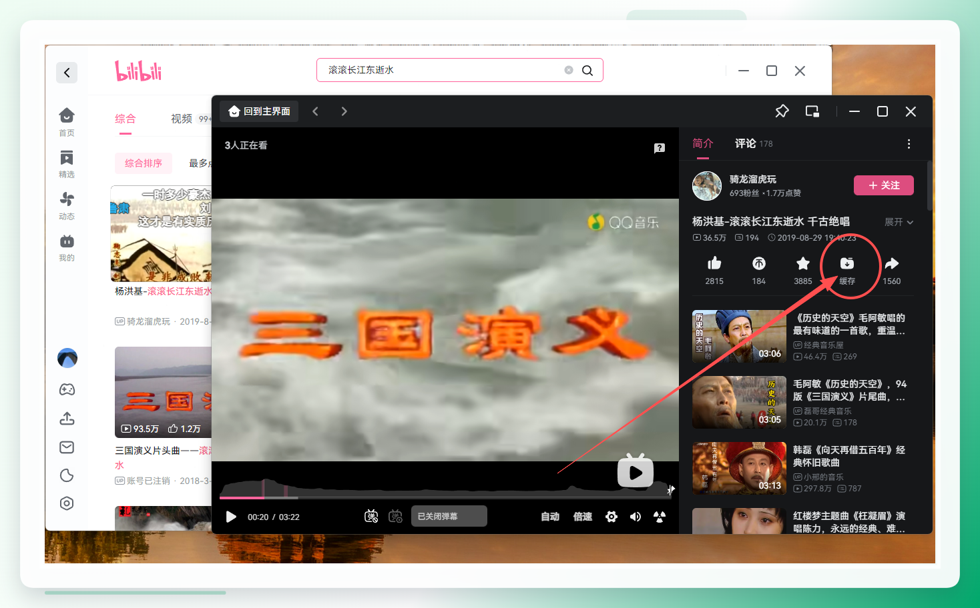Click the back arrow in the main window
Viewport: 980px width, 608px height.
[x=67, y=73]
